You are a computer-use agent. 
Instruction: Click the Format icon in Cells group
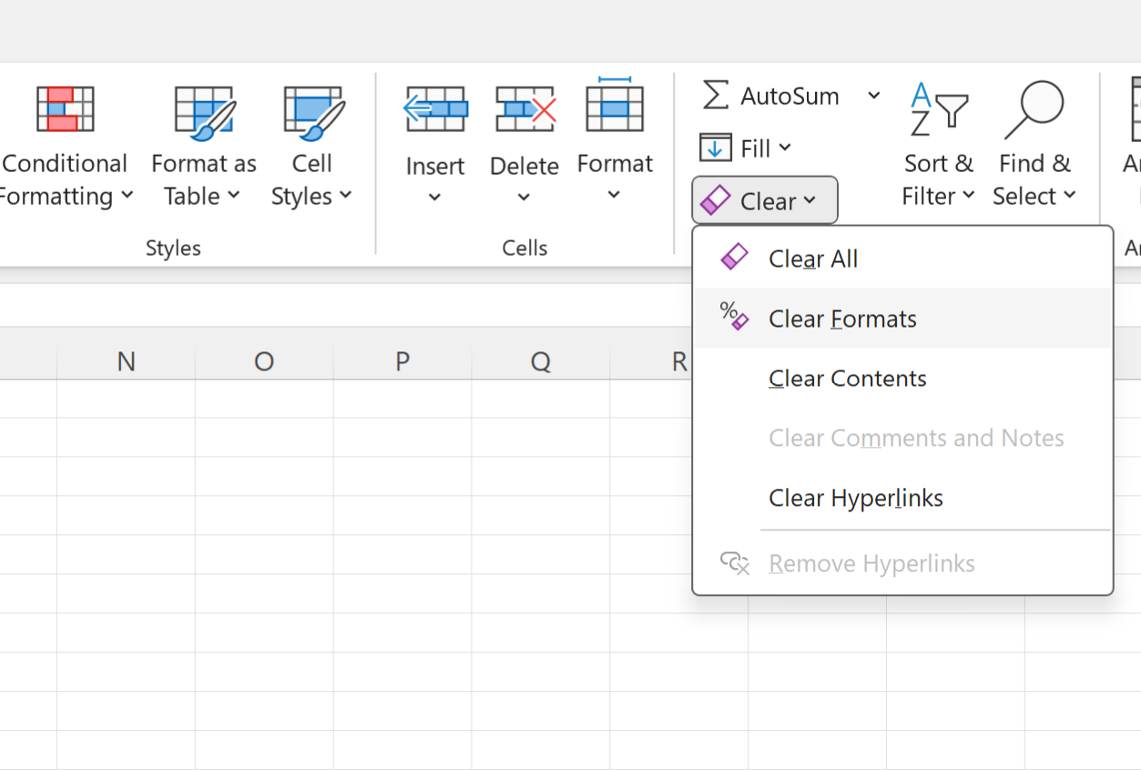tap(615, 107)
